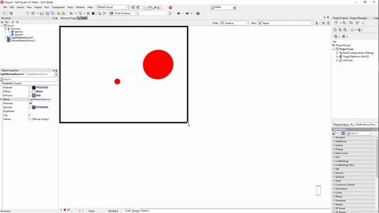Click the Run Without Debugging icon

81,14
